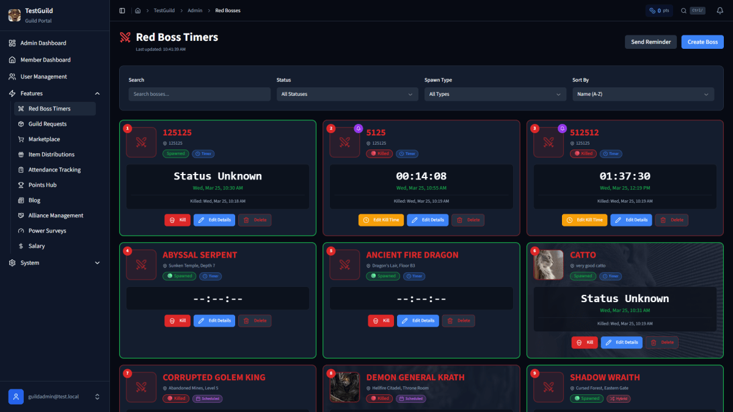This screenshot has width=733, height=412.
Task: Delete the Abyssal Serpent boss
Action: [x=255, y=320]
